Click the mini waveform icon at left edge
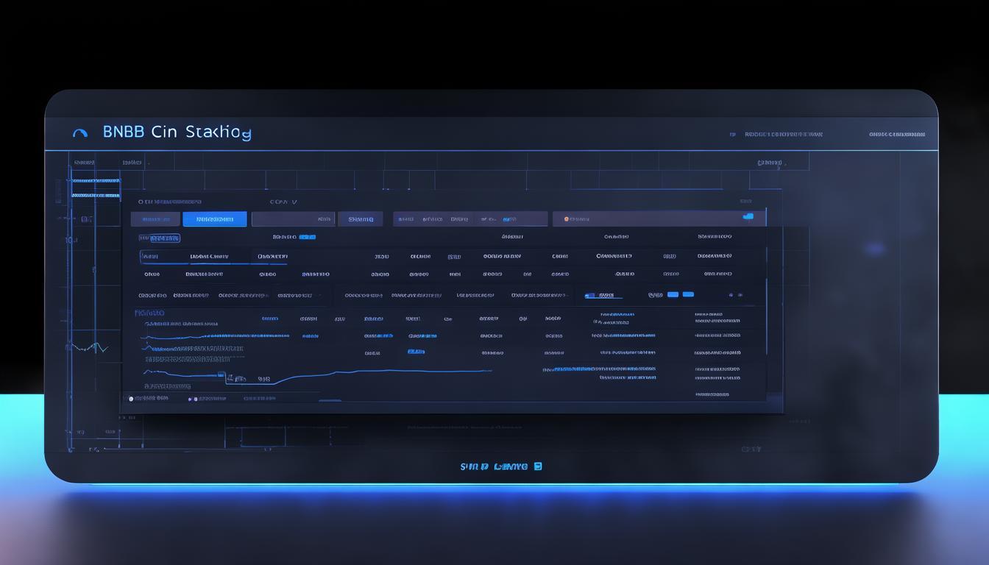 pyautogui.click(x=89, y=347)
